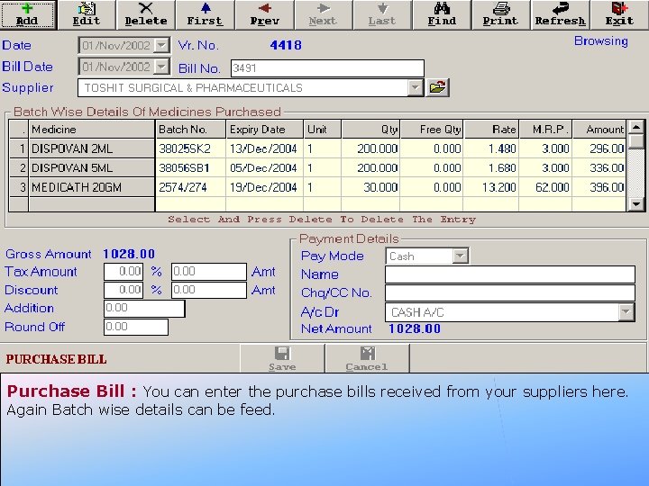The width and height of the screenshot is (649, 486).
Task: Click the Discount percent field
Action: [x=123, y=290]
